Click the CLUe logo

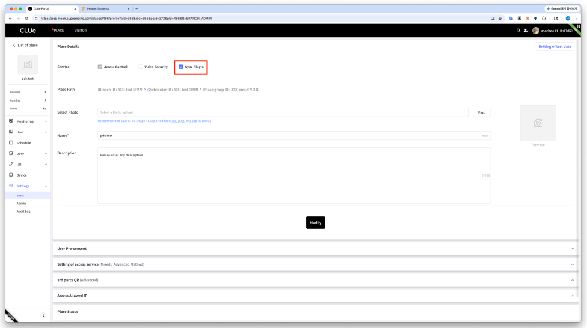click(28, 31)
